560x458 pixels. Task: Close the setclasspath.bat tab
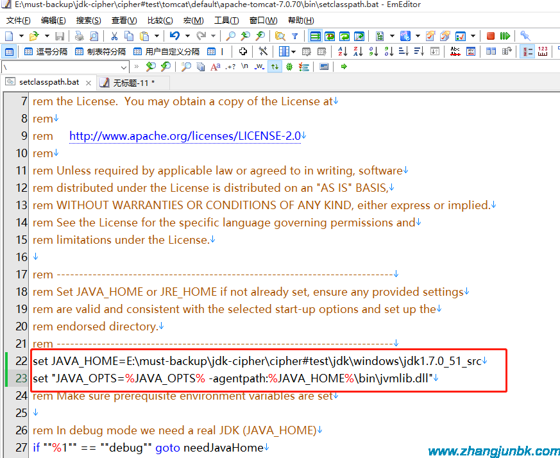tap(89, 83)
